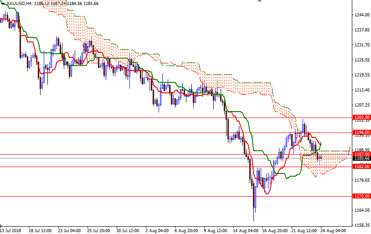This screenshot has height=234, width=371.
Task: Click the 13 Jul 2018 date label
Action: coord(11,230)
